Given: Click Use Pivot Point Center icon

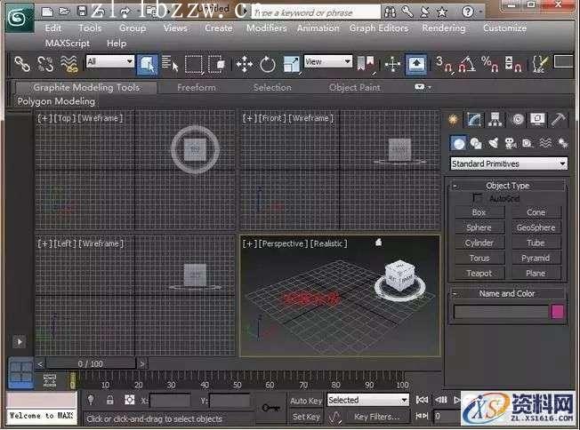Looking at the screenshot, I should click(366, 64).
